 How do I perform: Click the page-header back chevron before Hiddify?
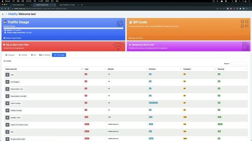pyautogui.click(x=3, y=14)
